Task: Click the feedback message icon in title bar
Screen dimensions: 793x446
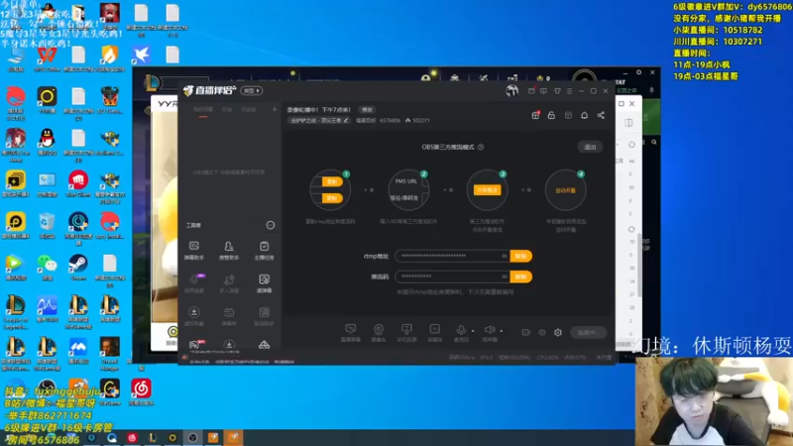Action: (543, 91)
